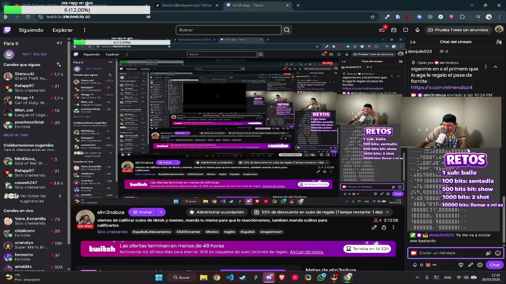506x284 pixels.
Task: Expand the Invitar dropdown arrow
Action: [x=161, y=212]
